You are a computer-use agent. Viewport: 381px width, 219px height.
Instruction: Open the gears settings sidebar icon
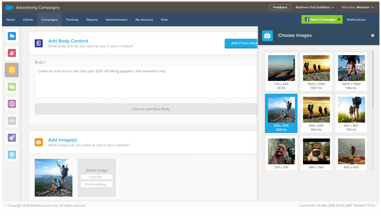(x=12, y=138)
